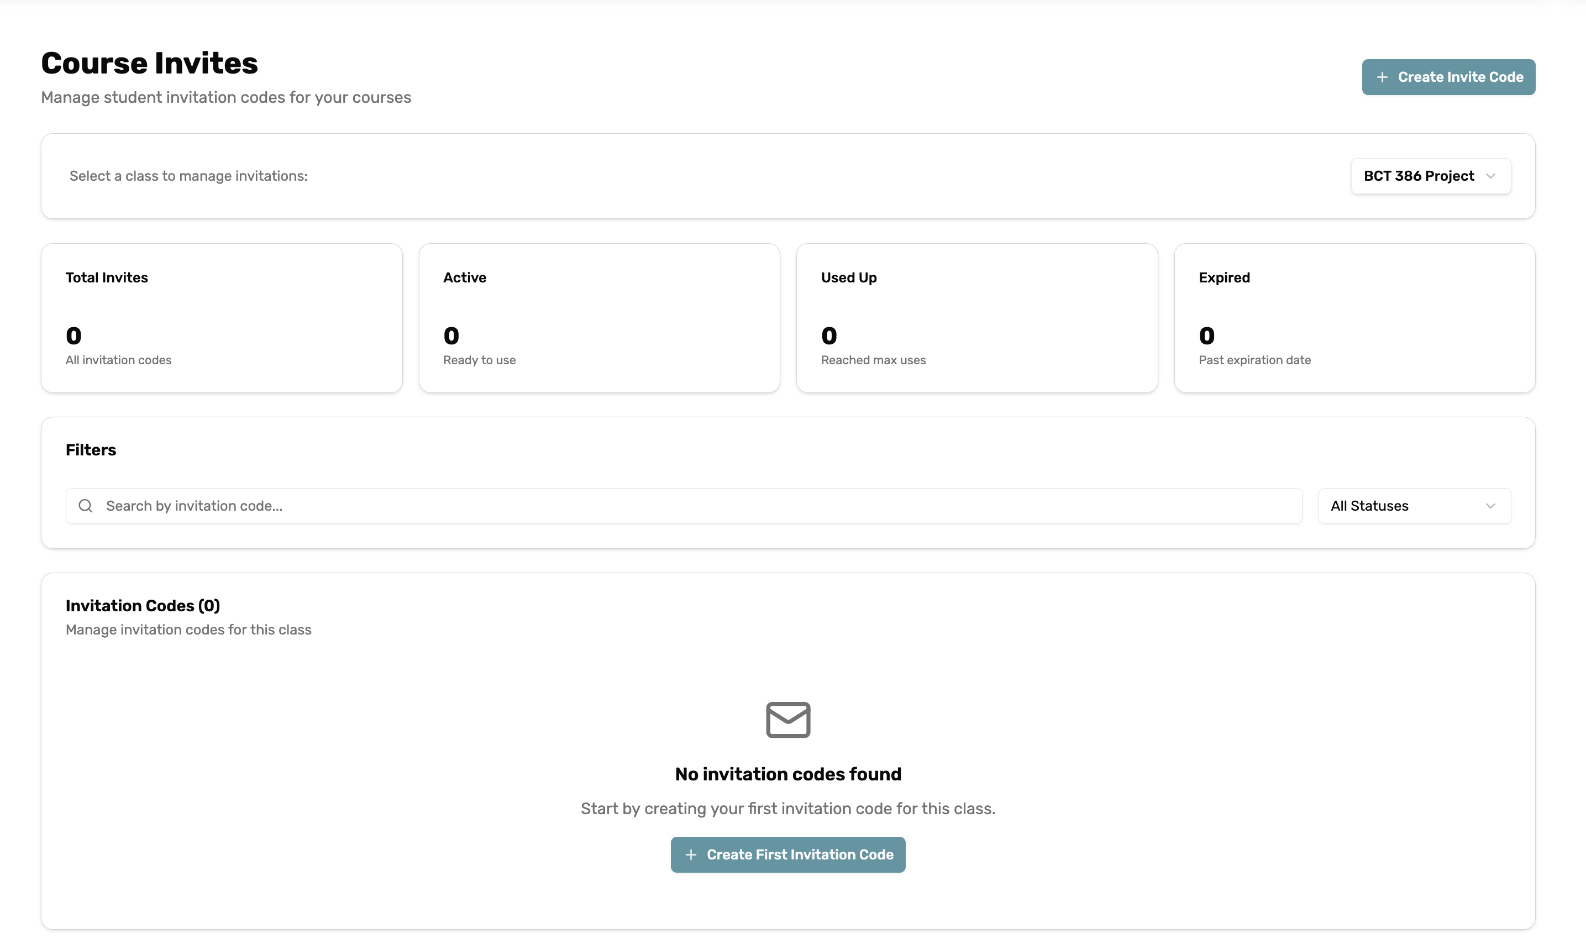Screen dimensions: 1586x944
Task: Select the Total Invites stat card
Action: tap(221, 317)
